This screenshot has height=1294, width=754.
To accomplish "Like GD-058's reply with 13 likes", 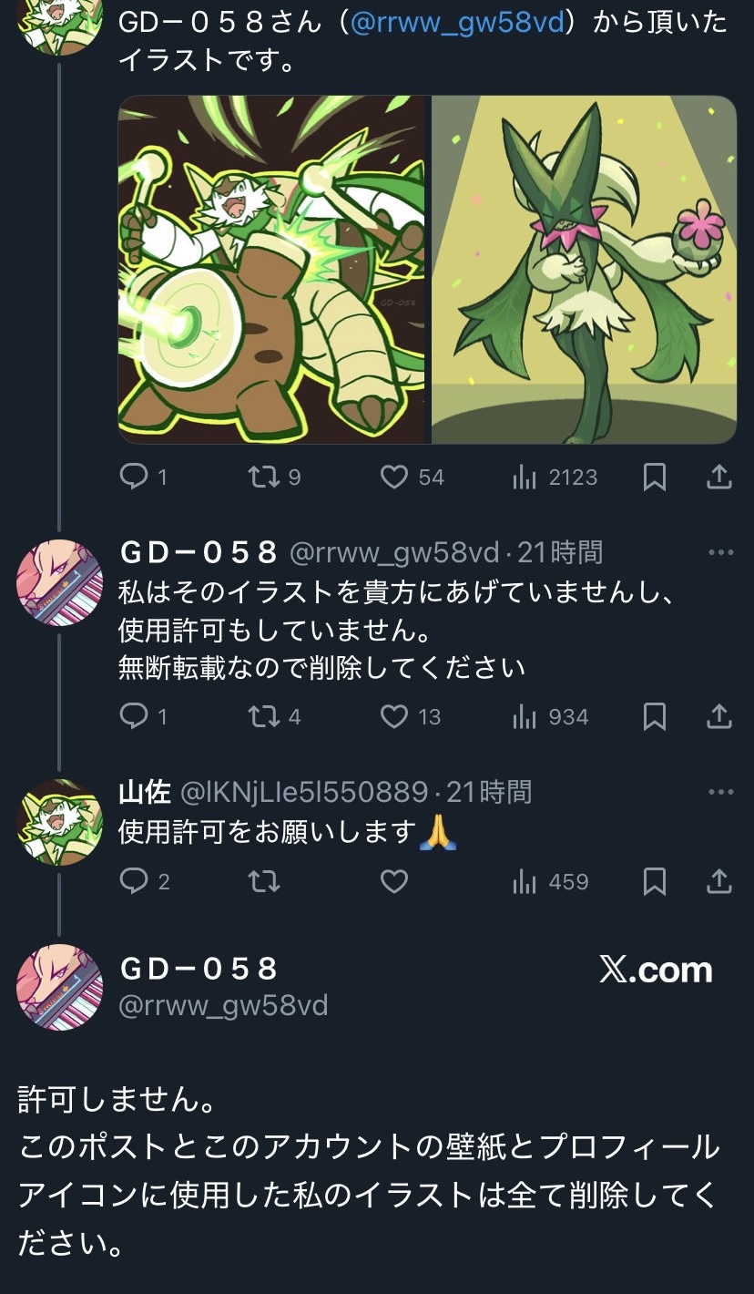I will (x=410, y=717).
